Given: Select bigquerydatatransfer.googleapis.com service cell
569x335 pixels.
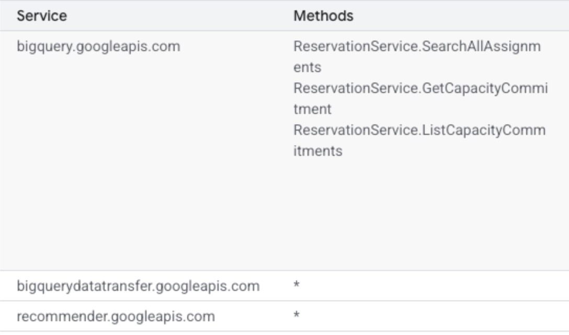Looking at the screenshot, I should point(138,286).
